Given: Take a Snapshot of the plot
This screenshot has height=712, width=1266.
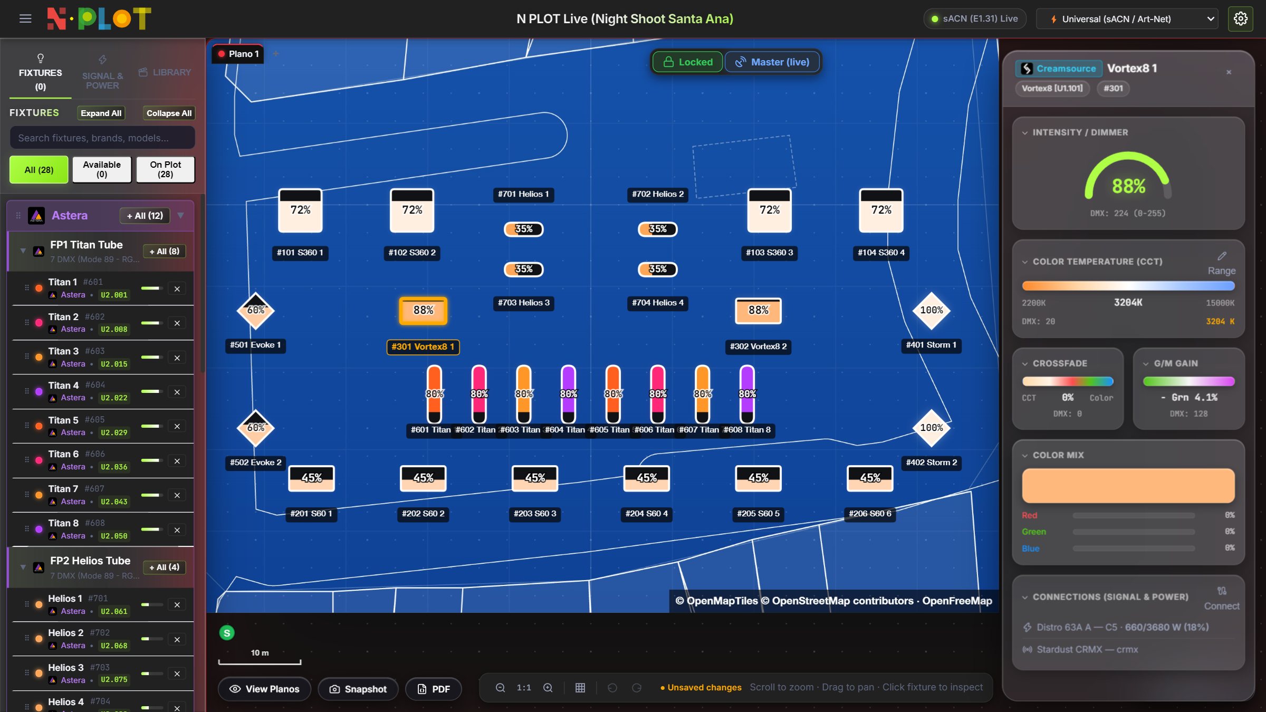Looking at the screenshot, I should pos(358,689).
